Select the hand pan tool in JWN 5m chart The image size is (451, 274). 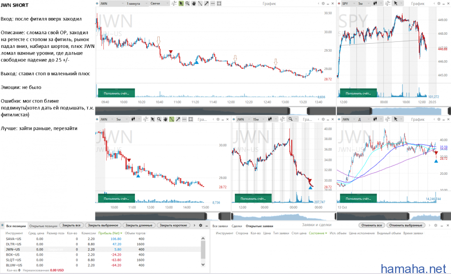[165, 119]
